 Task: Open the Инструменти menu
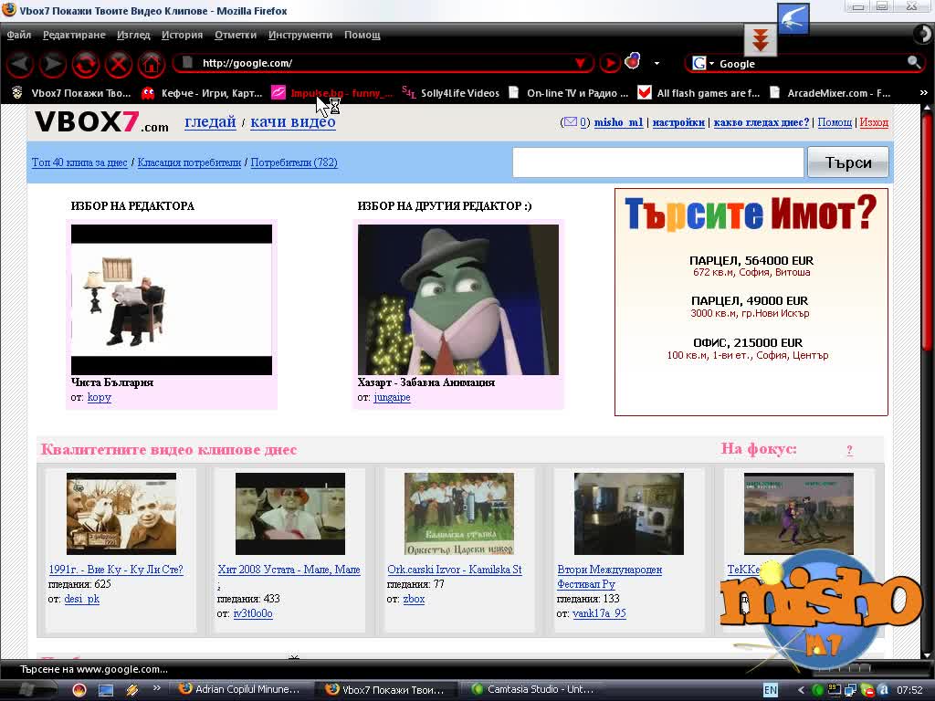(x=299, y=35)
